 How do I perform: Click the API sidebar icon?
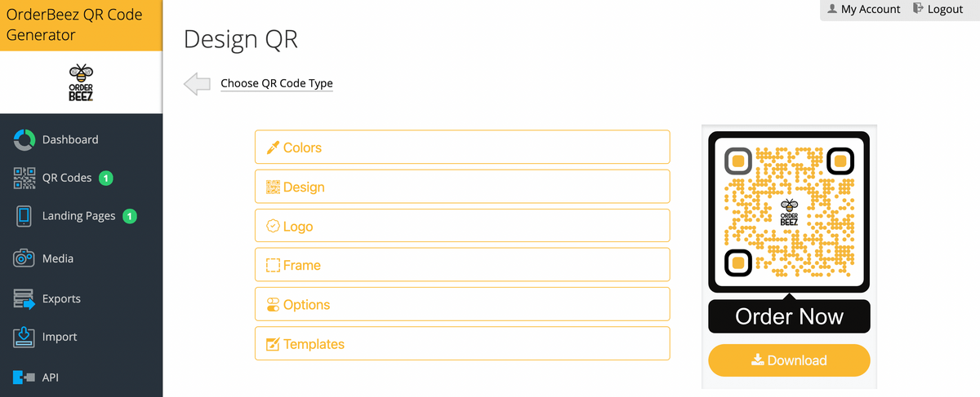coord(24,377)
